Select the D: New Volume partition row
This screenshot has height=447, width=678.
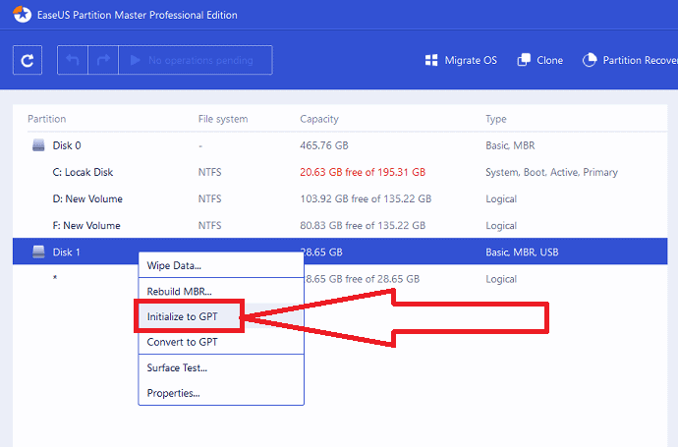[x=340, y=198]
